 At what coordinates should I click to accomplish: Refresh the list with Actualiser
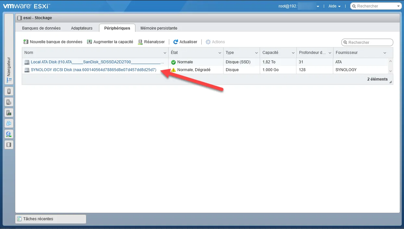(x=185, y=42)
